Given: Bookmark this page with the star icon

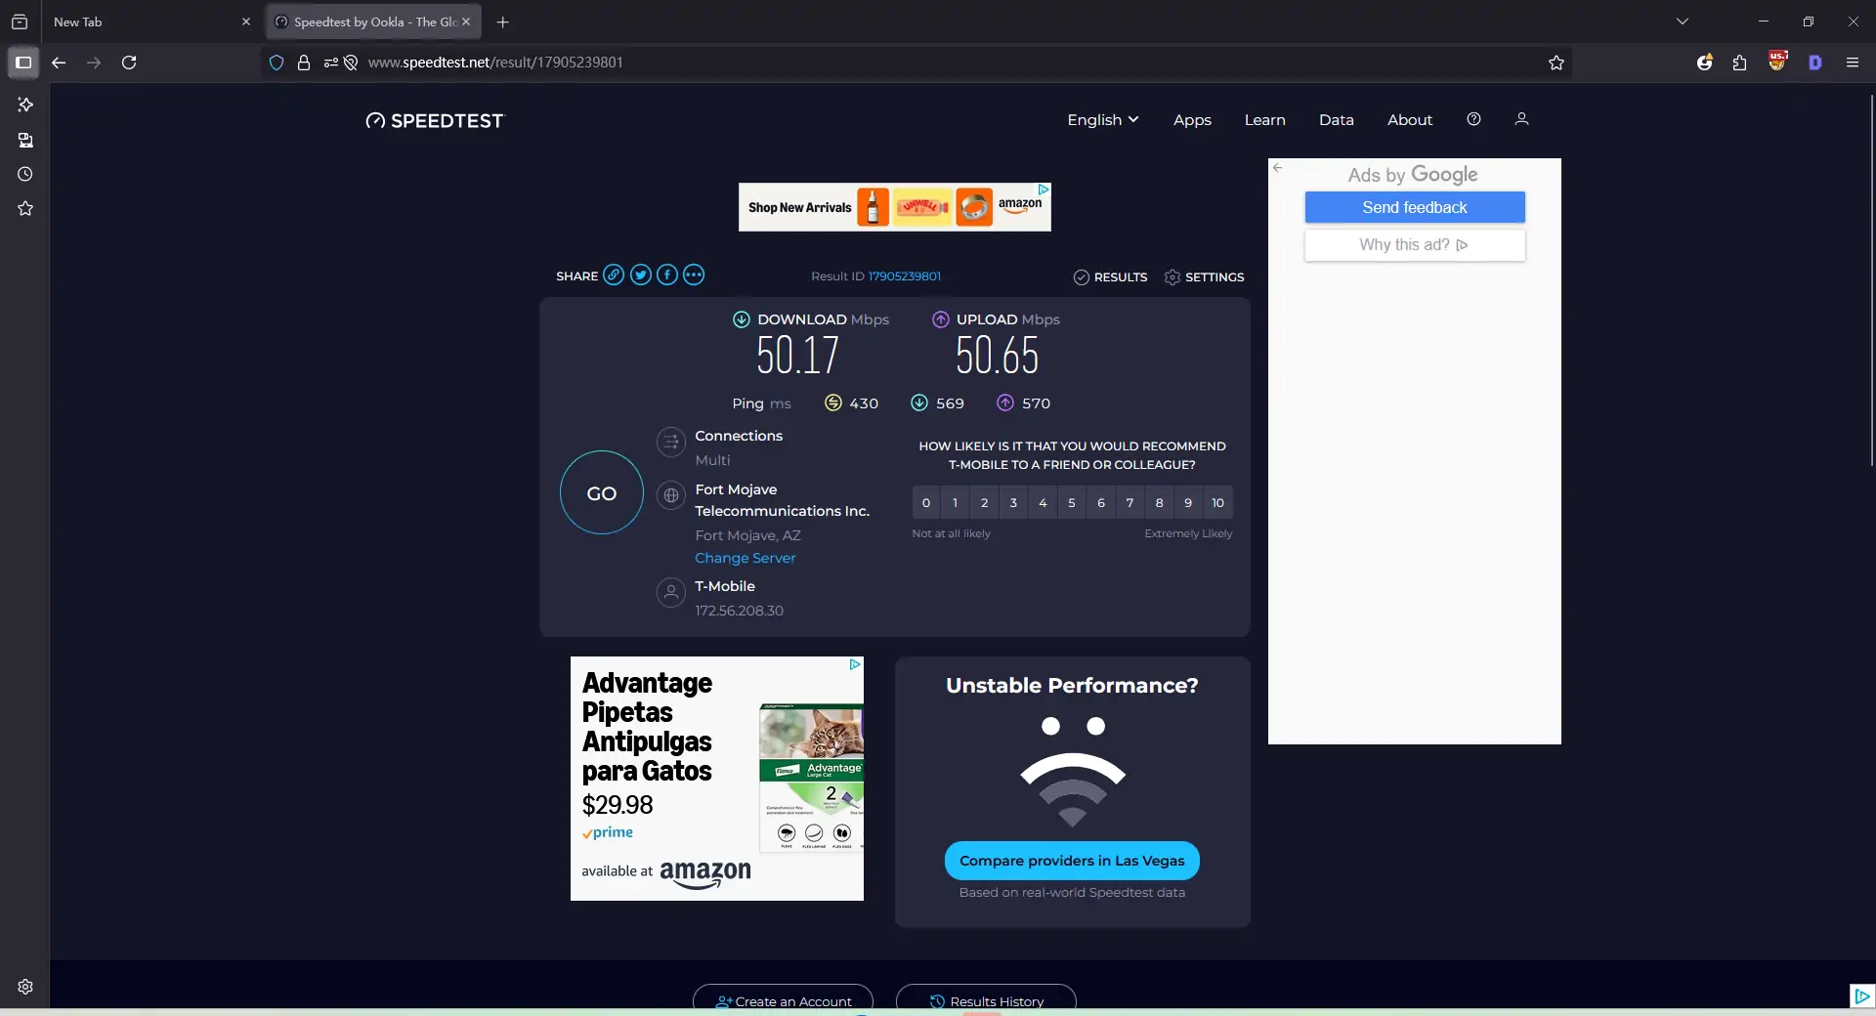Looking at the screenshot, I should pos(1556,63).
